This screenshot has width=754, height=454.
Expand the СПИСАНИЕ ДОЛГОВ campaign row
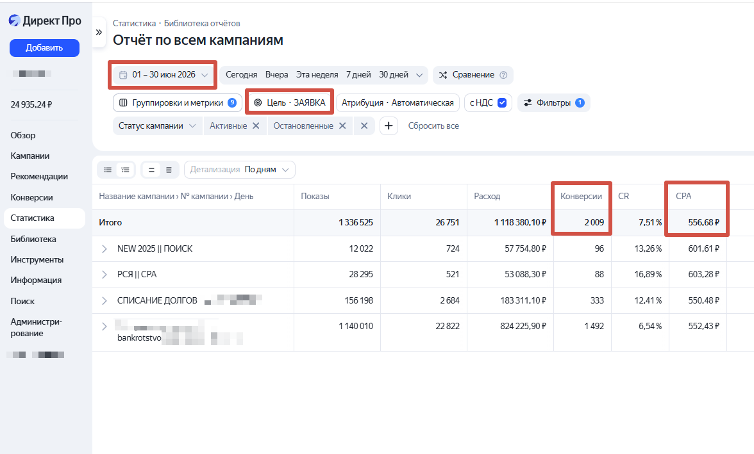pos(105,301)
